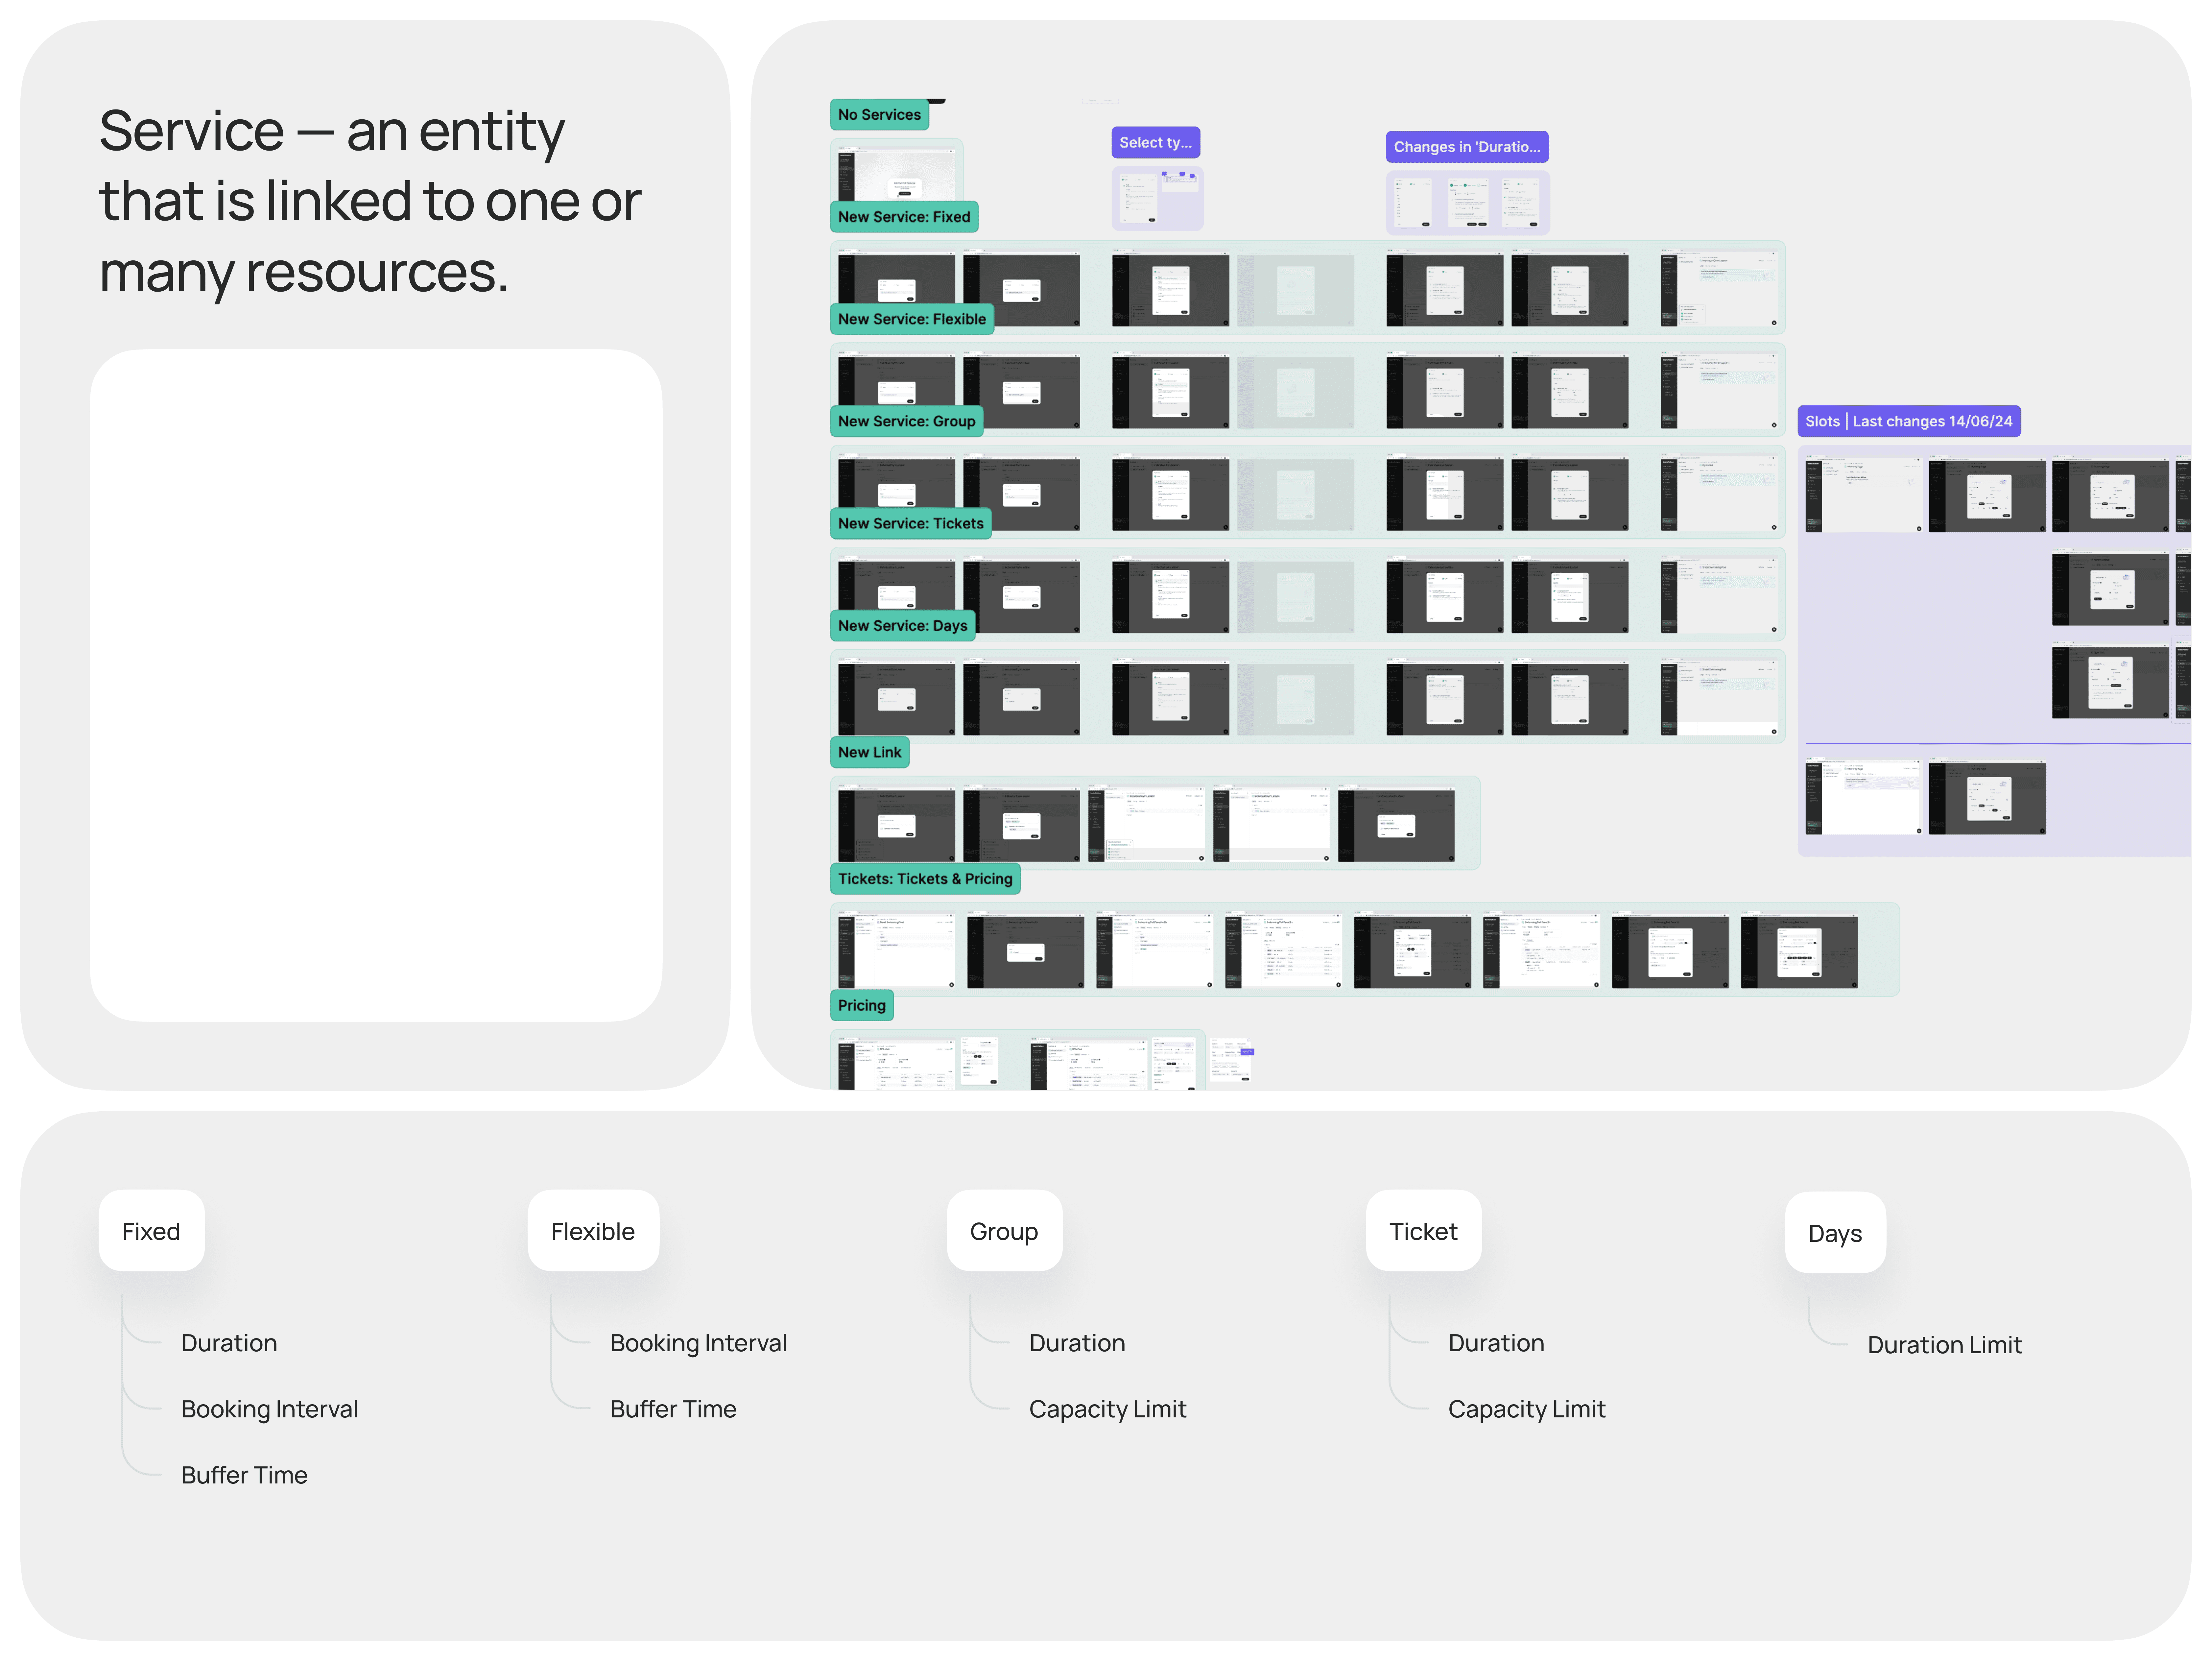
Task: Select the empty white card under heading
Action: click(x=376, y=685)
